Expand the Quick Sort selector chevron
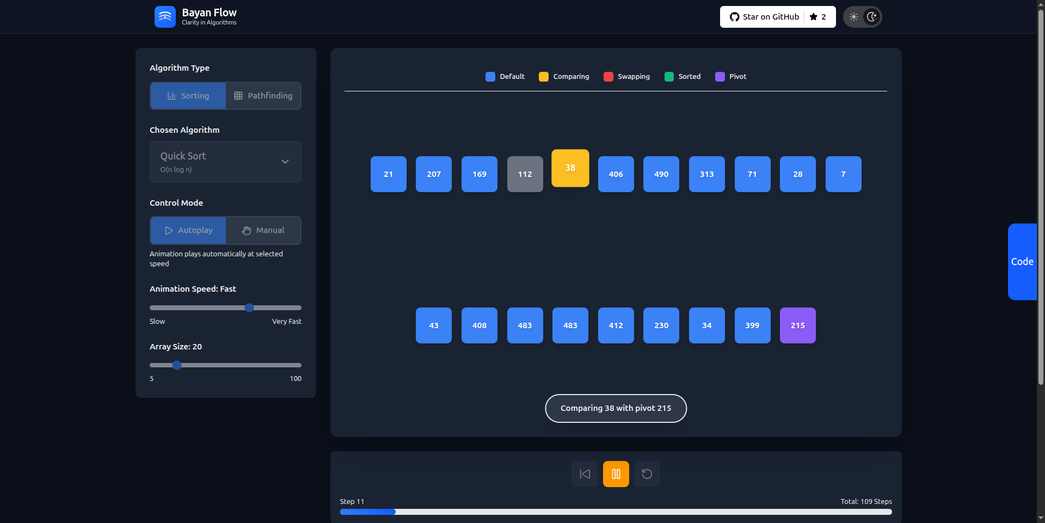Screen dimensions: 1045x523 (285, 162)
